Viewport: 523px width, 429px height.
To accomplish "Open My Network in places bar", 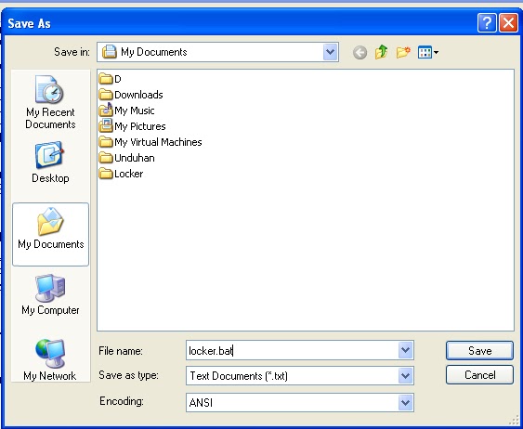I will point(50,359).
